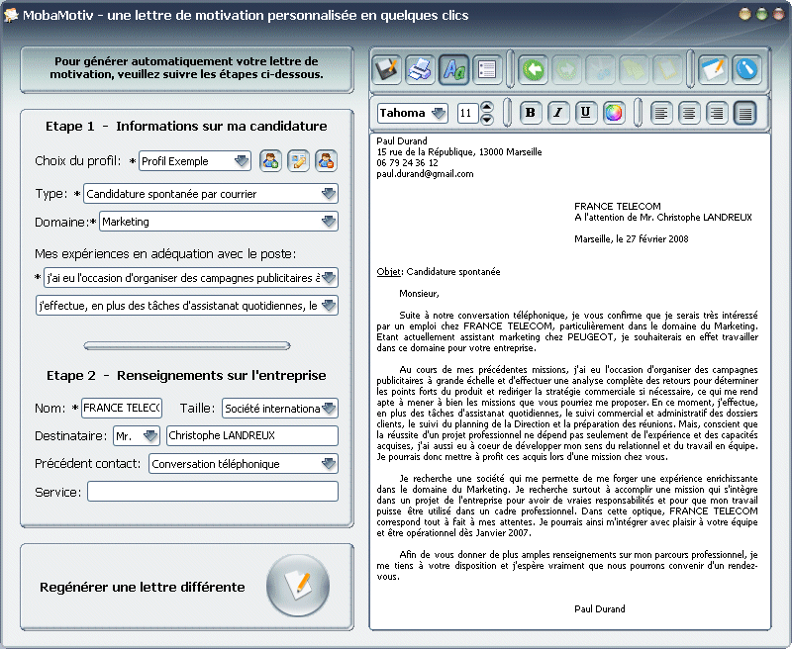Click the Service input field
The width and height of the screenshot is (792, 649).
click(x=213, y=492)
